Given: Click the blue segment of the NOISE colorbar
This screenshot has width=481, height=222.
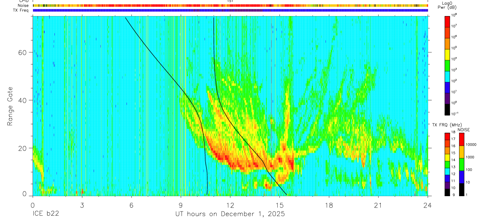Looking at the screenshot, I should tap(462, 177).
